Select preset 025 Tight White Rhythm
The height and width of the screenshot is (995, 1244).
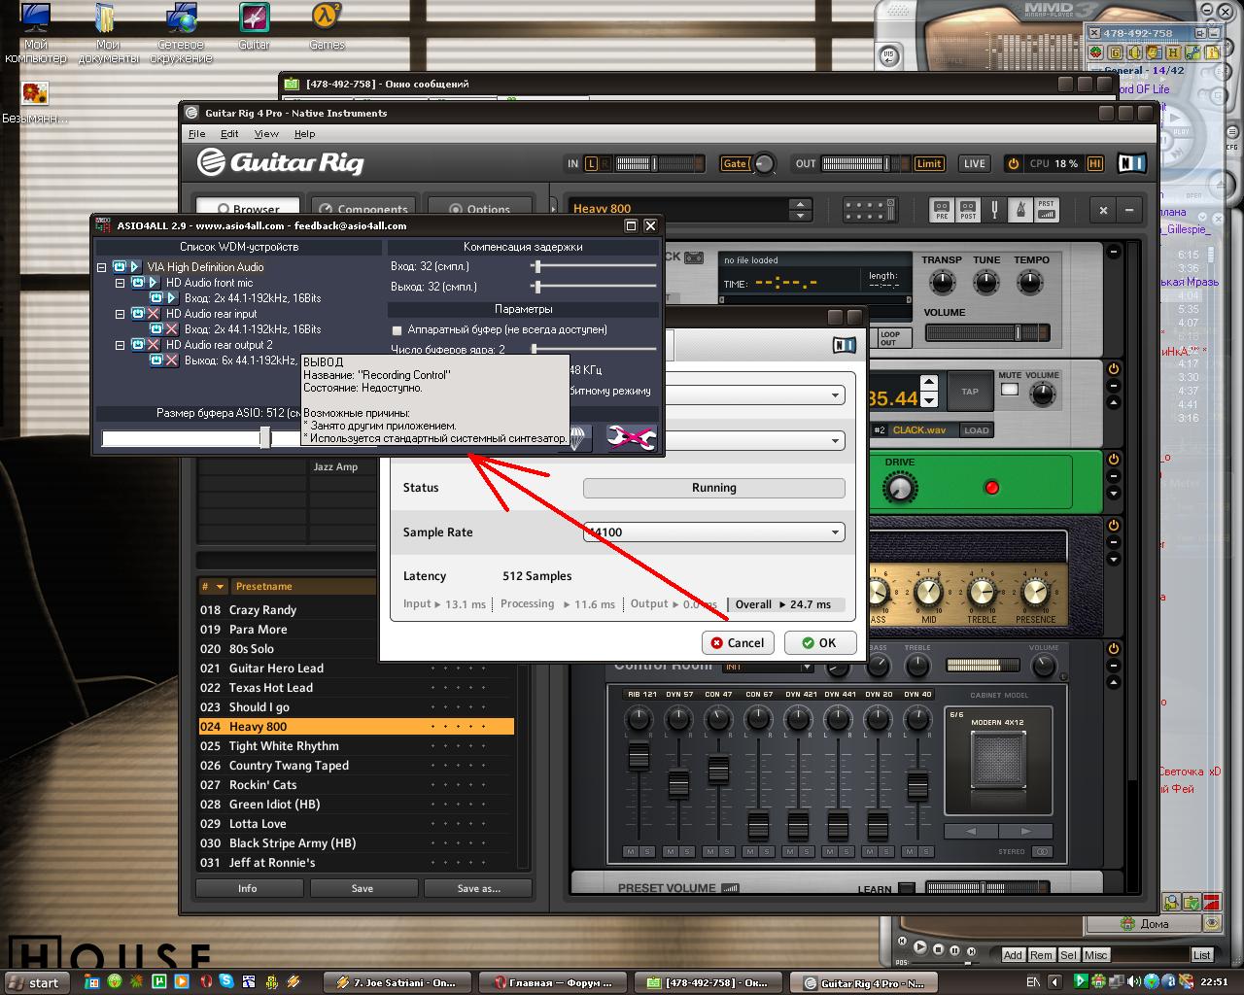click(356, 746)
